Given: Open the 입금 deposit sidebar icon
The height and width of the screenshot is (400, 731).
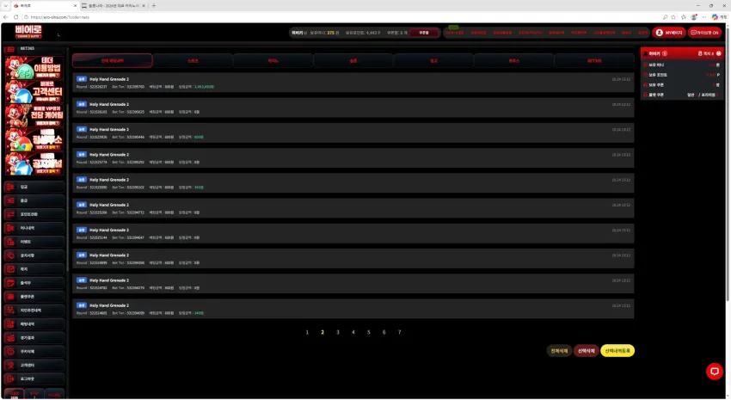Looking at the screenshot, I should click(x=10, y=187).
